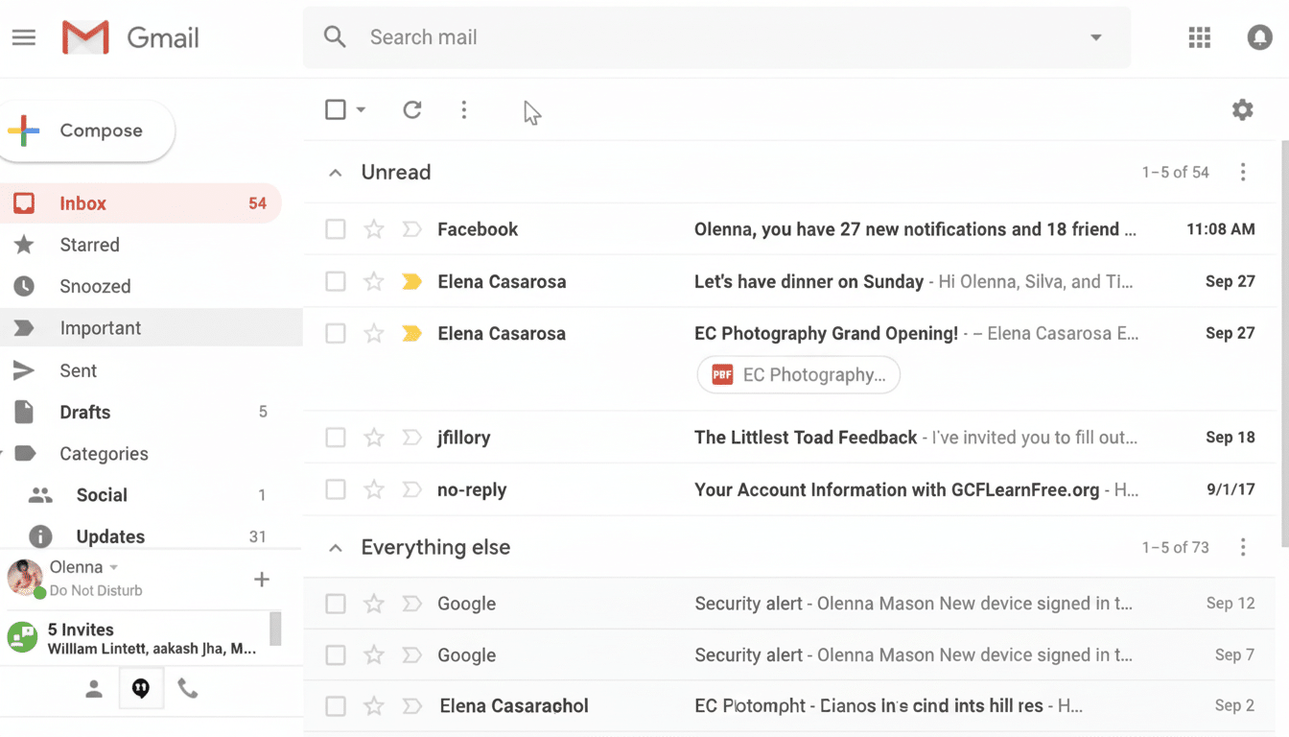The image size is (1289, 737).
Task: Star the Littlest Toad Feedback email
Action: pyautogui.click(x=373, y=437)
